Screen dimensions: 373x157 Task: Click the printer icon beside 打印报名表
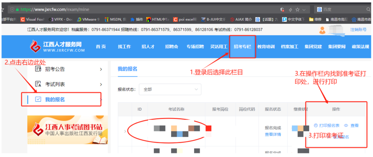click(x=316, y=125)
